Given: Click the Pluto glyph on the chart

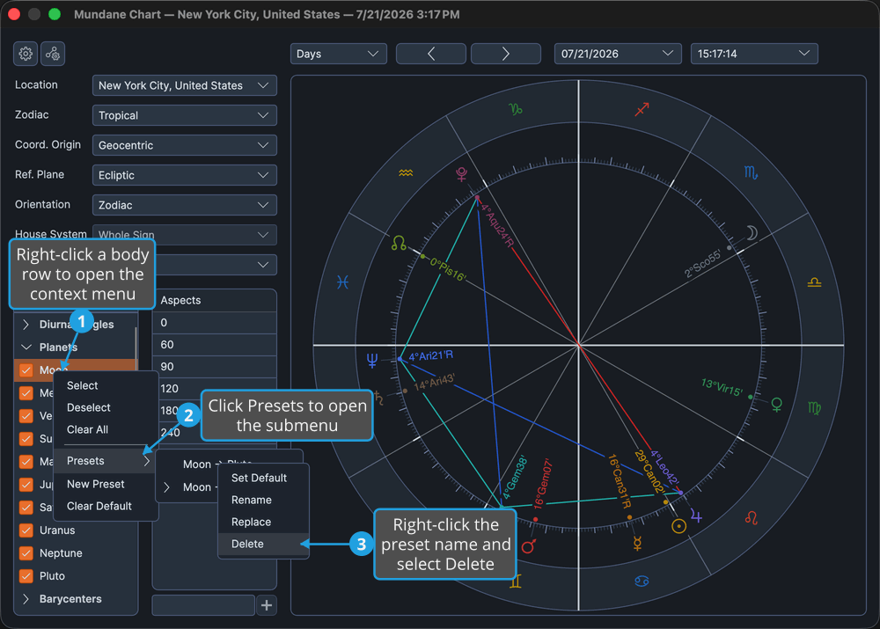Looking at the screenshot, I should pos(461,174).
